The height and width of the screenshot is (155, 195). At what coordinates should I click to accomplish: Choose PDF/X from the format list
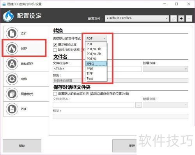point(96,59)
